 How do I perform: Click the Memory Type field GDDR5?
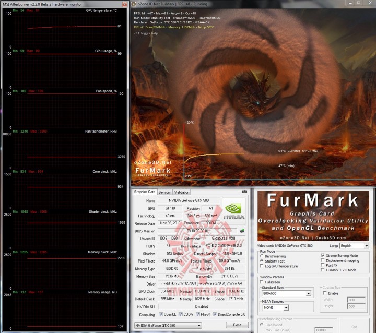(172, 268)
